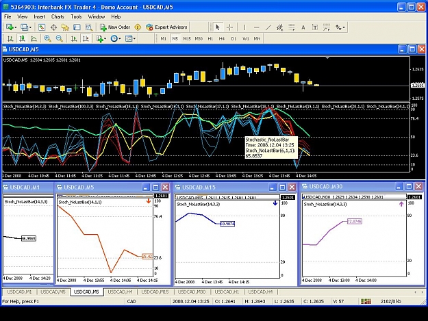Click the 2102/0 kb status bar entry
Image resolution: width=428 pixels, height=321 pixels.
click(390, 301)
